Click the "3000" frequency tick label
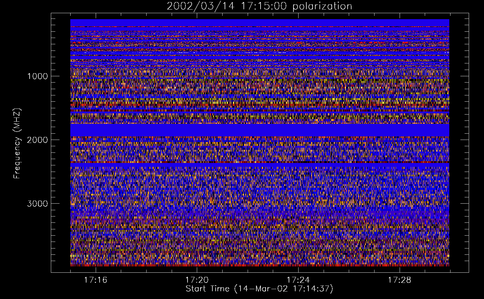 point(37,204)
